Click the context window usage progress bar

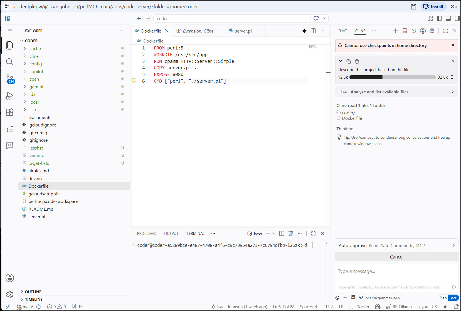pyautogui.click(x=393, y=77)
